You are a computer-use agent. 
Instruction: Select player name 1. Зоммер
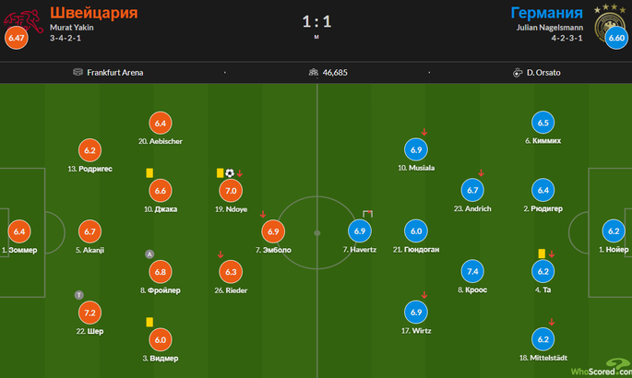[19, 250]
